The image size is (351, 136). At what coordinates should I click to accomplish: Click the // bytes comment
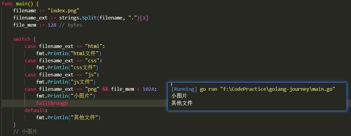70,25
